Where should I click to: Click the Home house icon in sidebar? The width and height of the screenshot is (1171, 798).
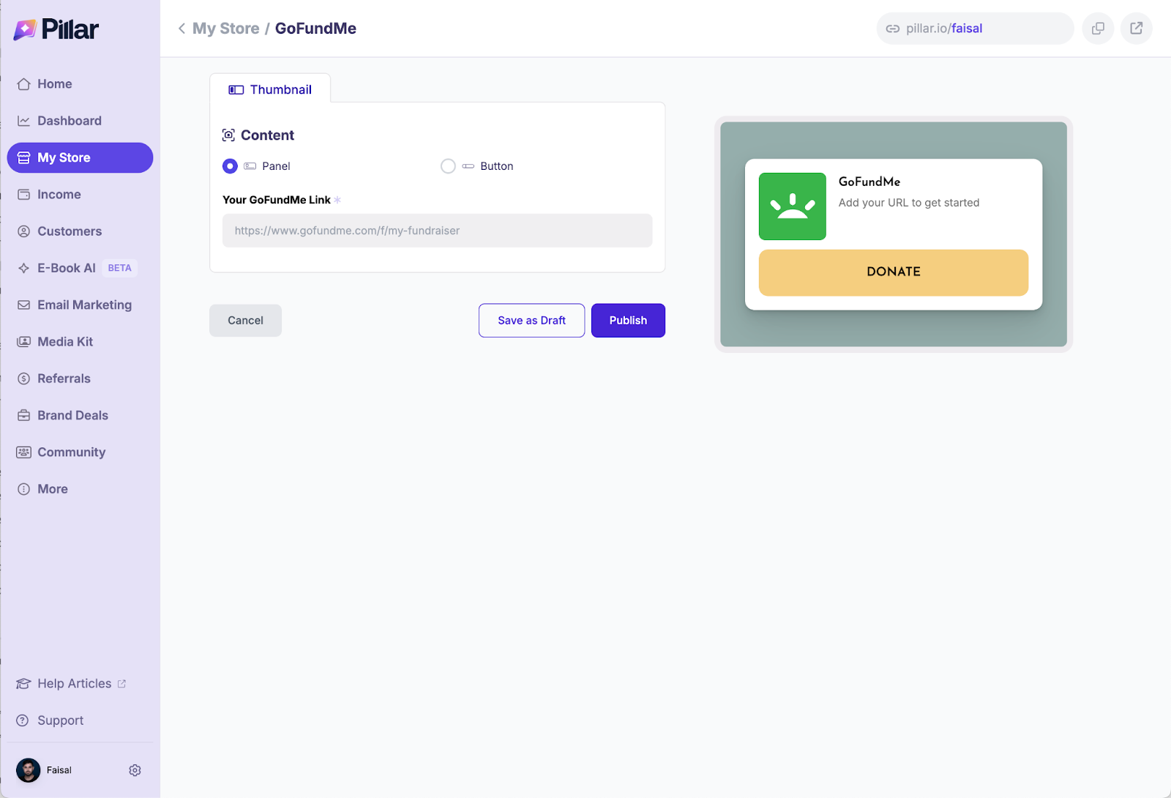[x=23, y=84]
